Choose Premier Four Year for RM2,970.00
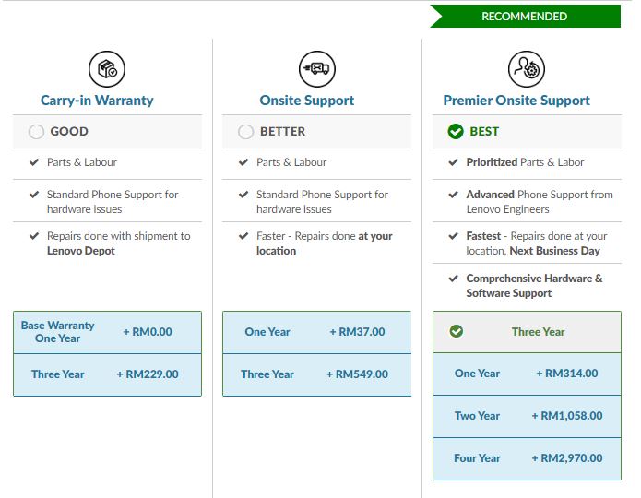The height and width of the screenshot is (498, 641). coord(527,458)
